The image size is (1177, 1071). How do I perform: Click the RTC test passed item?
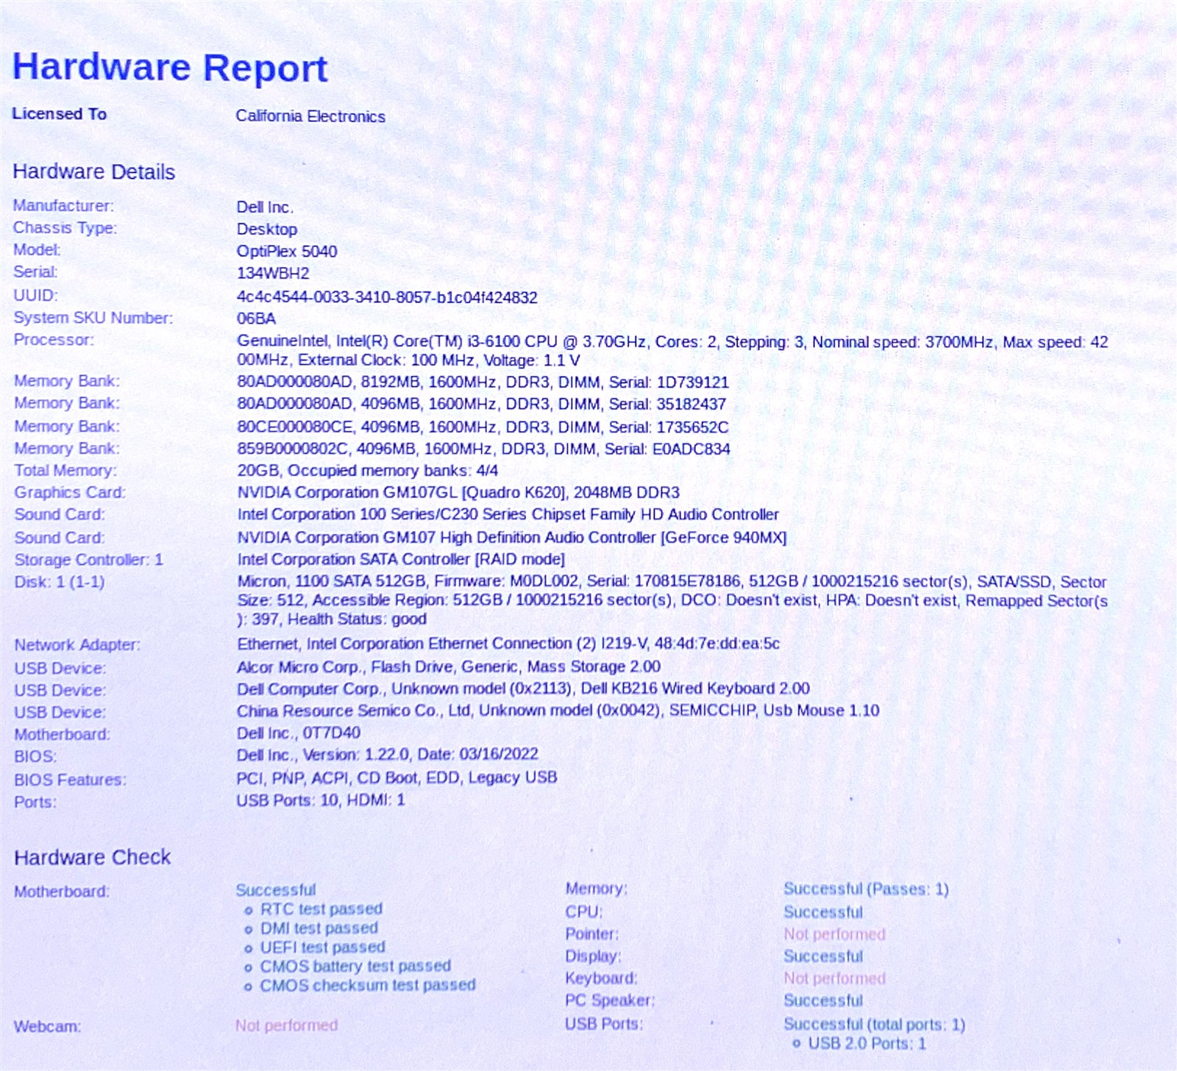coord(321,909)
